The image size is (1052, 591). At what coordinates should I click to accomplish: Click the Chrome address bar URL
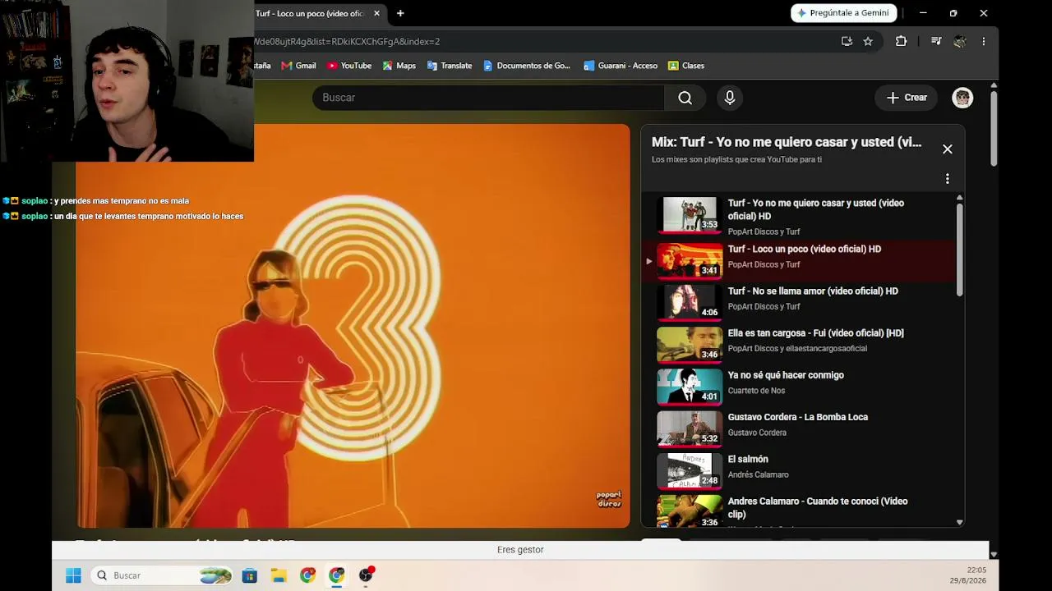click(347, 41)
